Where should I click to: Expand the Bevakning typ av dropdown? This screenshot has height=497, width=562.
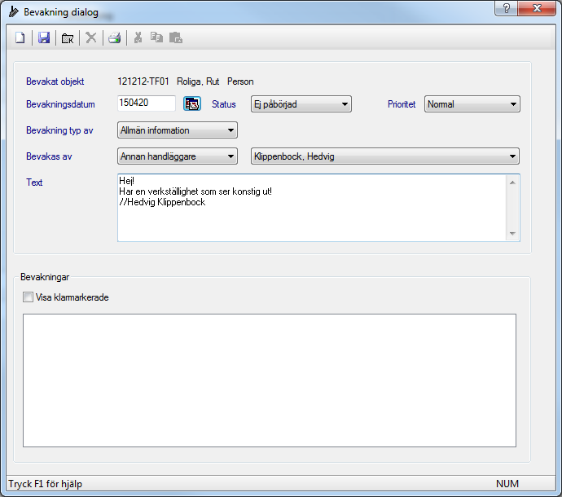tap(178, 130)
